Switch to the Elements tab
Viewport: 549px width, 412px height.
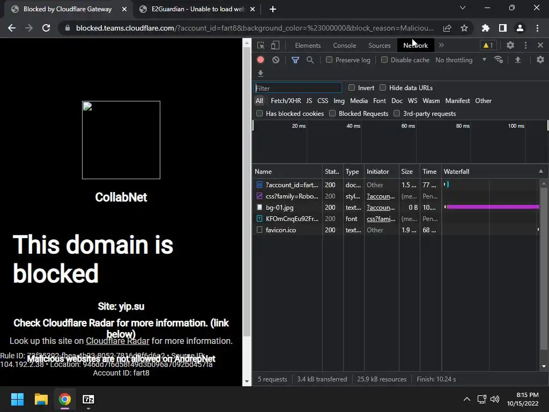click(308, 46)
